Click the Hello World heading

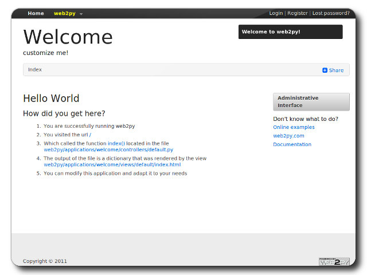click(51, 99)
